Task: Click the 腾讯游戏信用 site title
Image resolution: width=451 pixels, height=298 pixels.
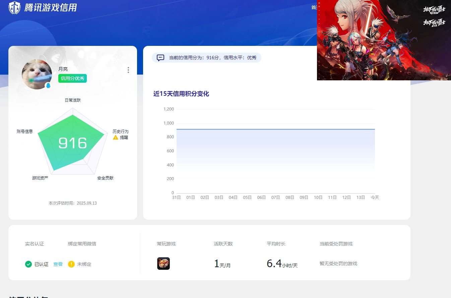Action: [x=51, y=8]
